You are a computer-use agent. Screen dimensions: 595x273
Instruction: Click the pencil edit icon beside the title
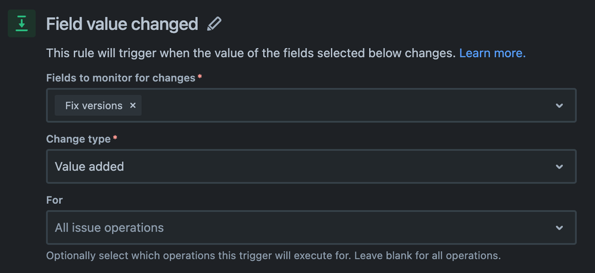point(214,24)
